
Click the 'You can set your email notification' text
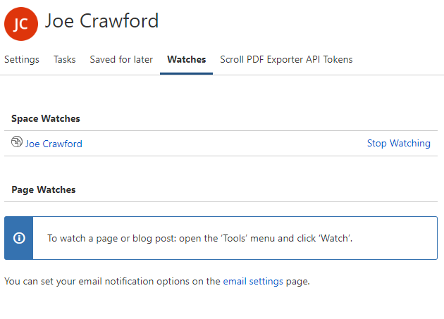tap(157, 282)
